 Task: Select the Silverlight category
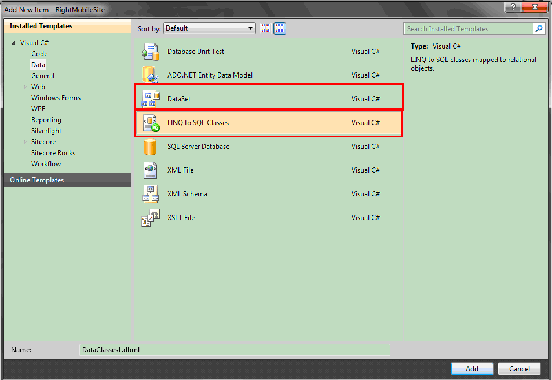point(46,131)
